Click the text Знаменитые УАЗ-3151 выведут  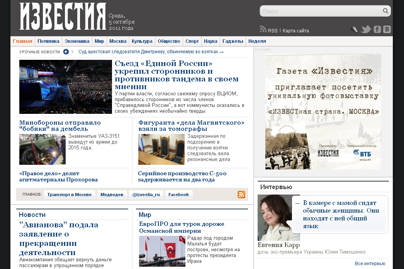[94, 142]
